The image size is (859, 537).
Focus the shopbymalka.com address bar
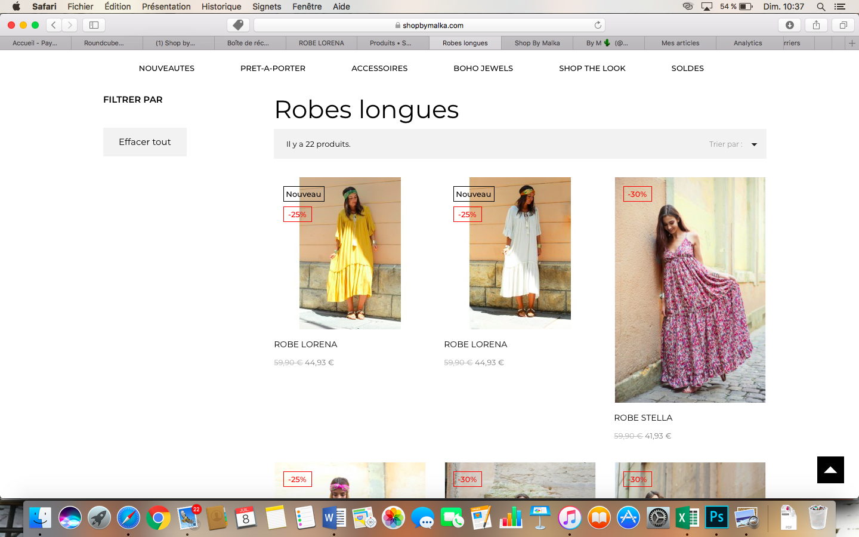coord(429,25)
